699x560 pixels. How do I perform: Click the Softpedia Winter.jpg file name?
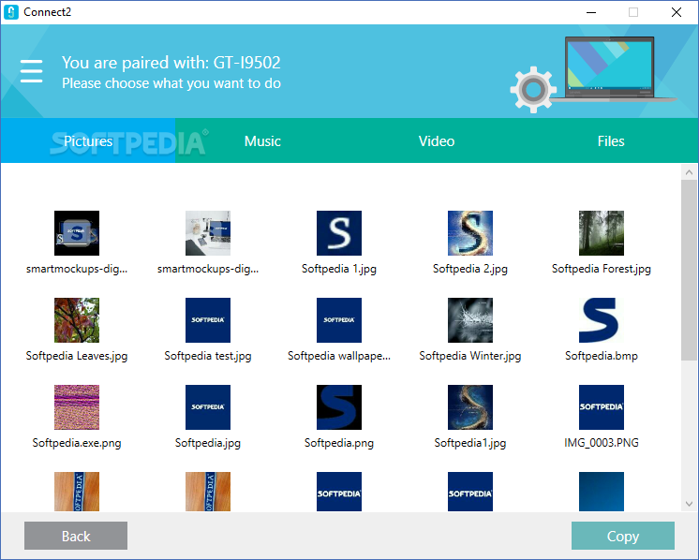pos(469,356)
